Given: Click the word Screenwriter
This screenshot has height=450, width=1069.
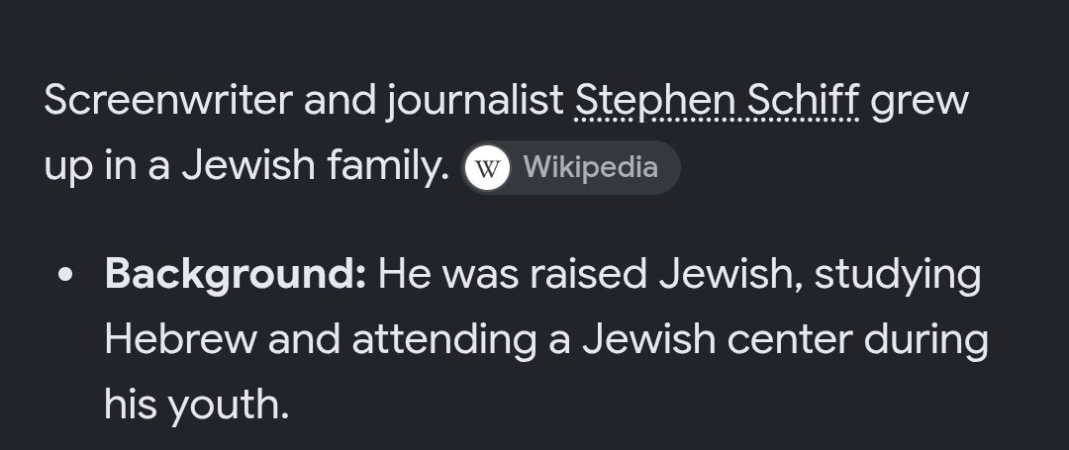Looking at the screenshot, I should point(167,100).
